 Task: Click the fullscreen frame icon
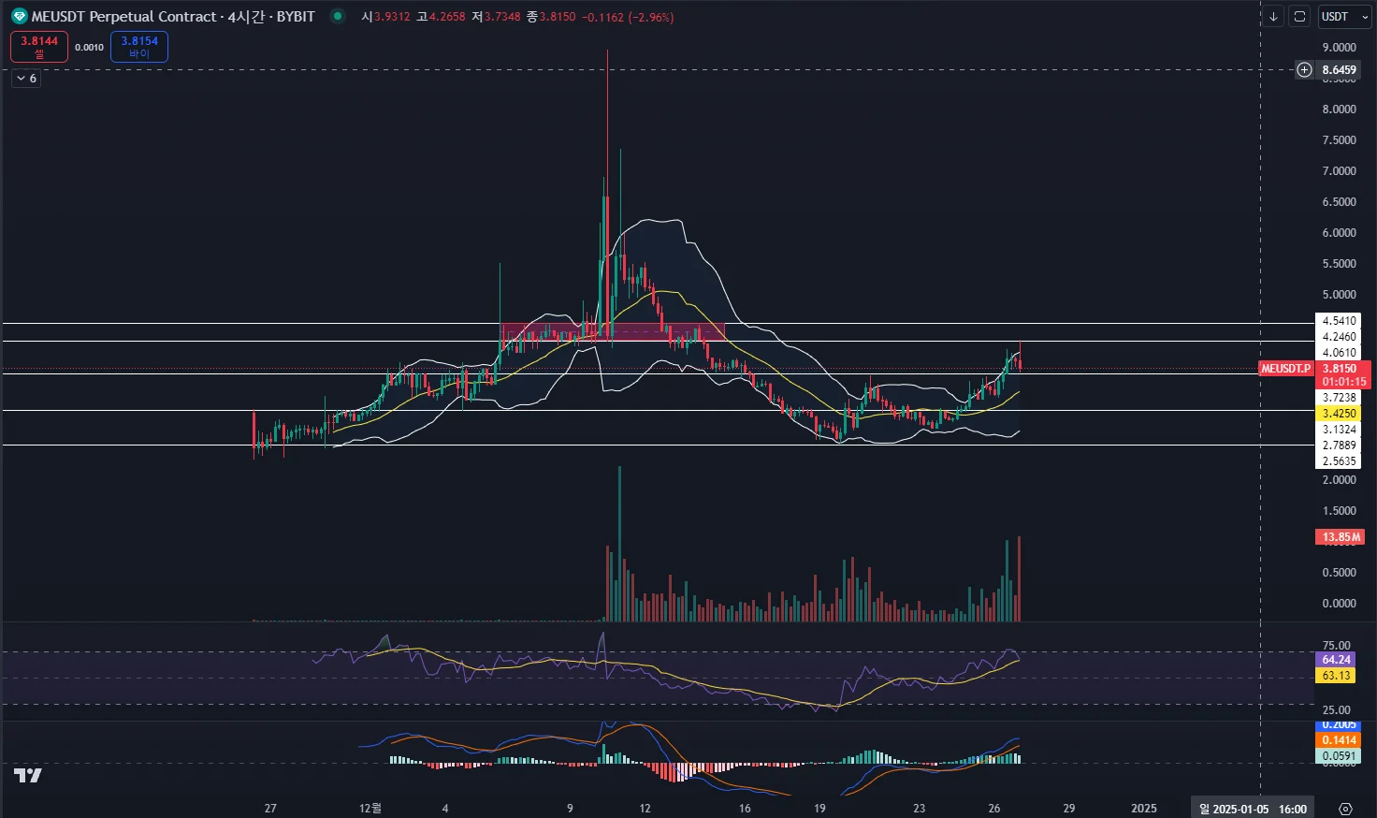coord(1299,16)
